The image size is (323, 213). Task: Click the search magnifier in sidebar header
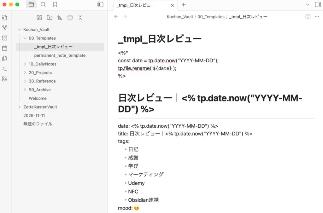tap(43, 4)
